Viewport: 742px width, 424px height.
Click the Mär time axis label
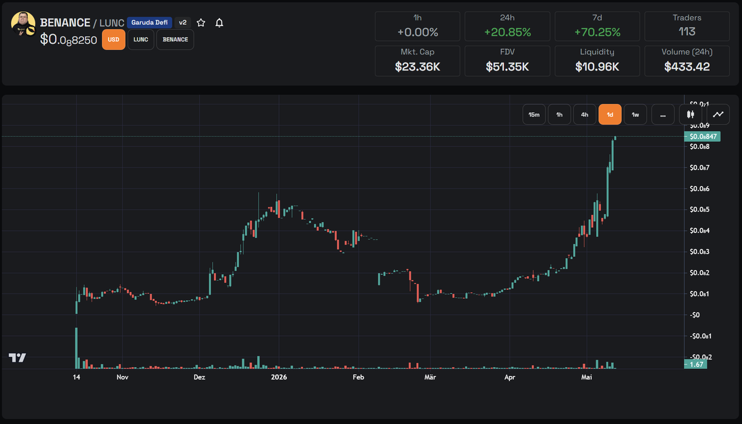point(430,376)
